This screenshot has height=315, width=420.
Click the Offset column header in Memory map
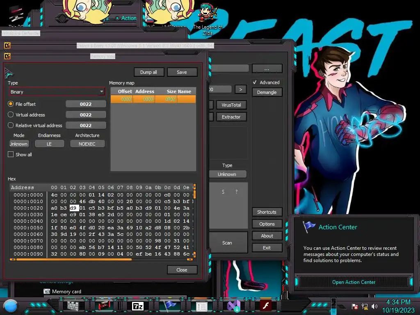(x=122, y=91)
